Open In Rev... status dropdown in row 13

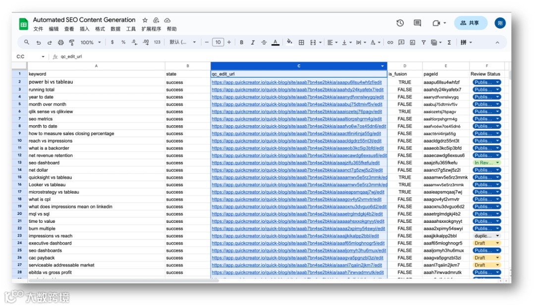[486, 163]
